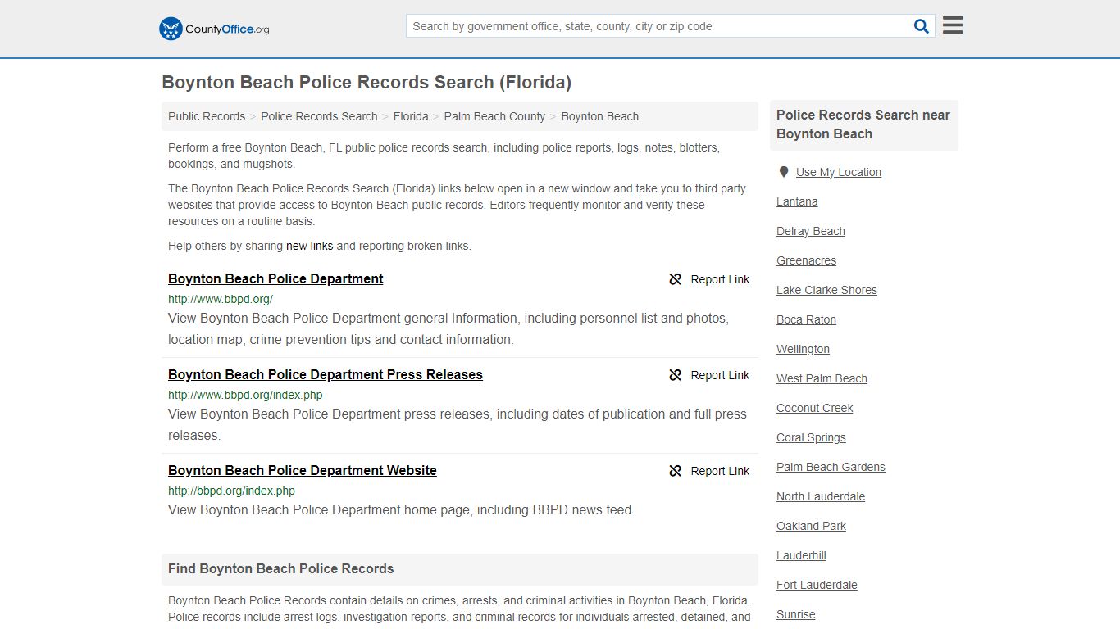Image resolution: width=1120 pixels, height=629 pixels.
Task: Click the location pin icon
Action: (x=784, y=172)
